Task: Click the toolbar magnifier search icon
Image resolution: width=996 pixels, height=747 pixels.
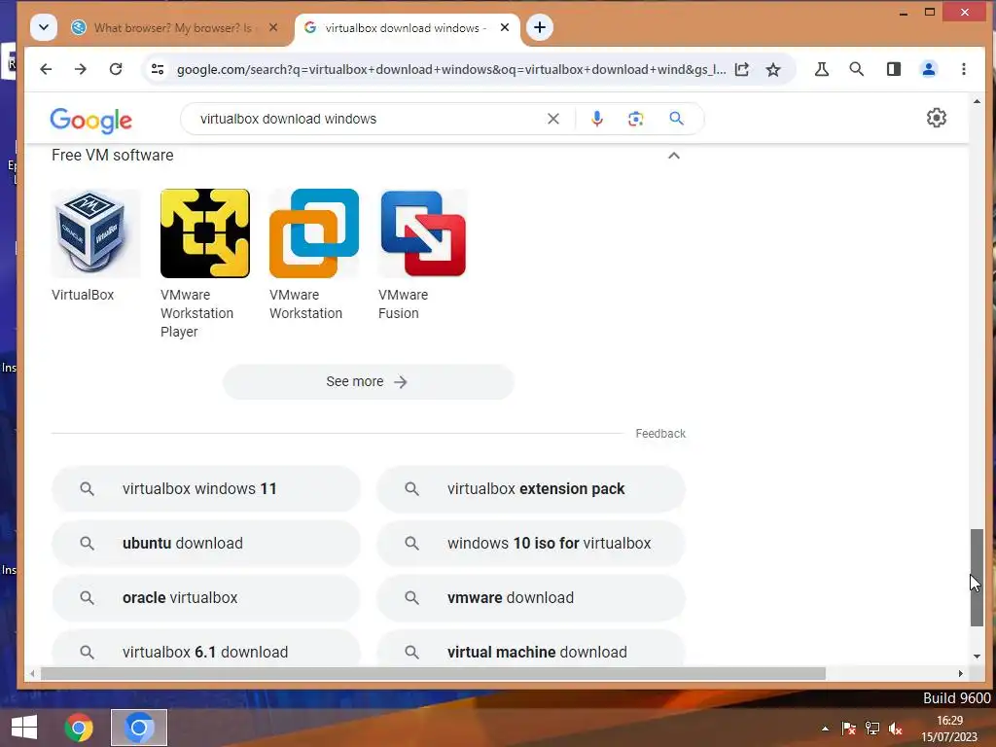Action: click(x=856, y=69)
